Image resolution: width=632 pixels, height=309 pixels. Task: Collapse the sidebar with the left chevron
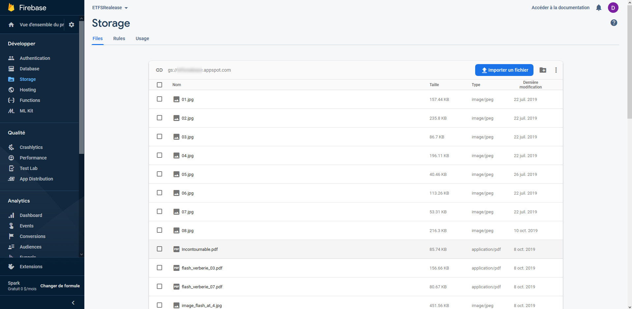(73, 303)
